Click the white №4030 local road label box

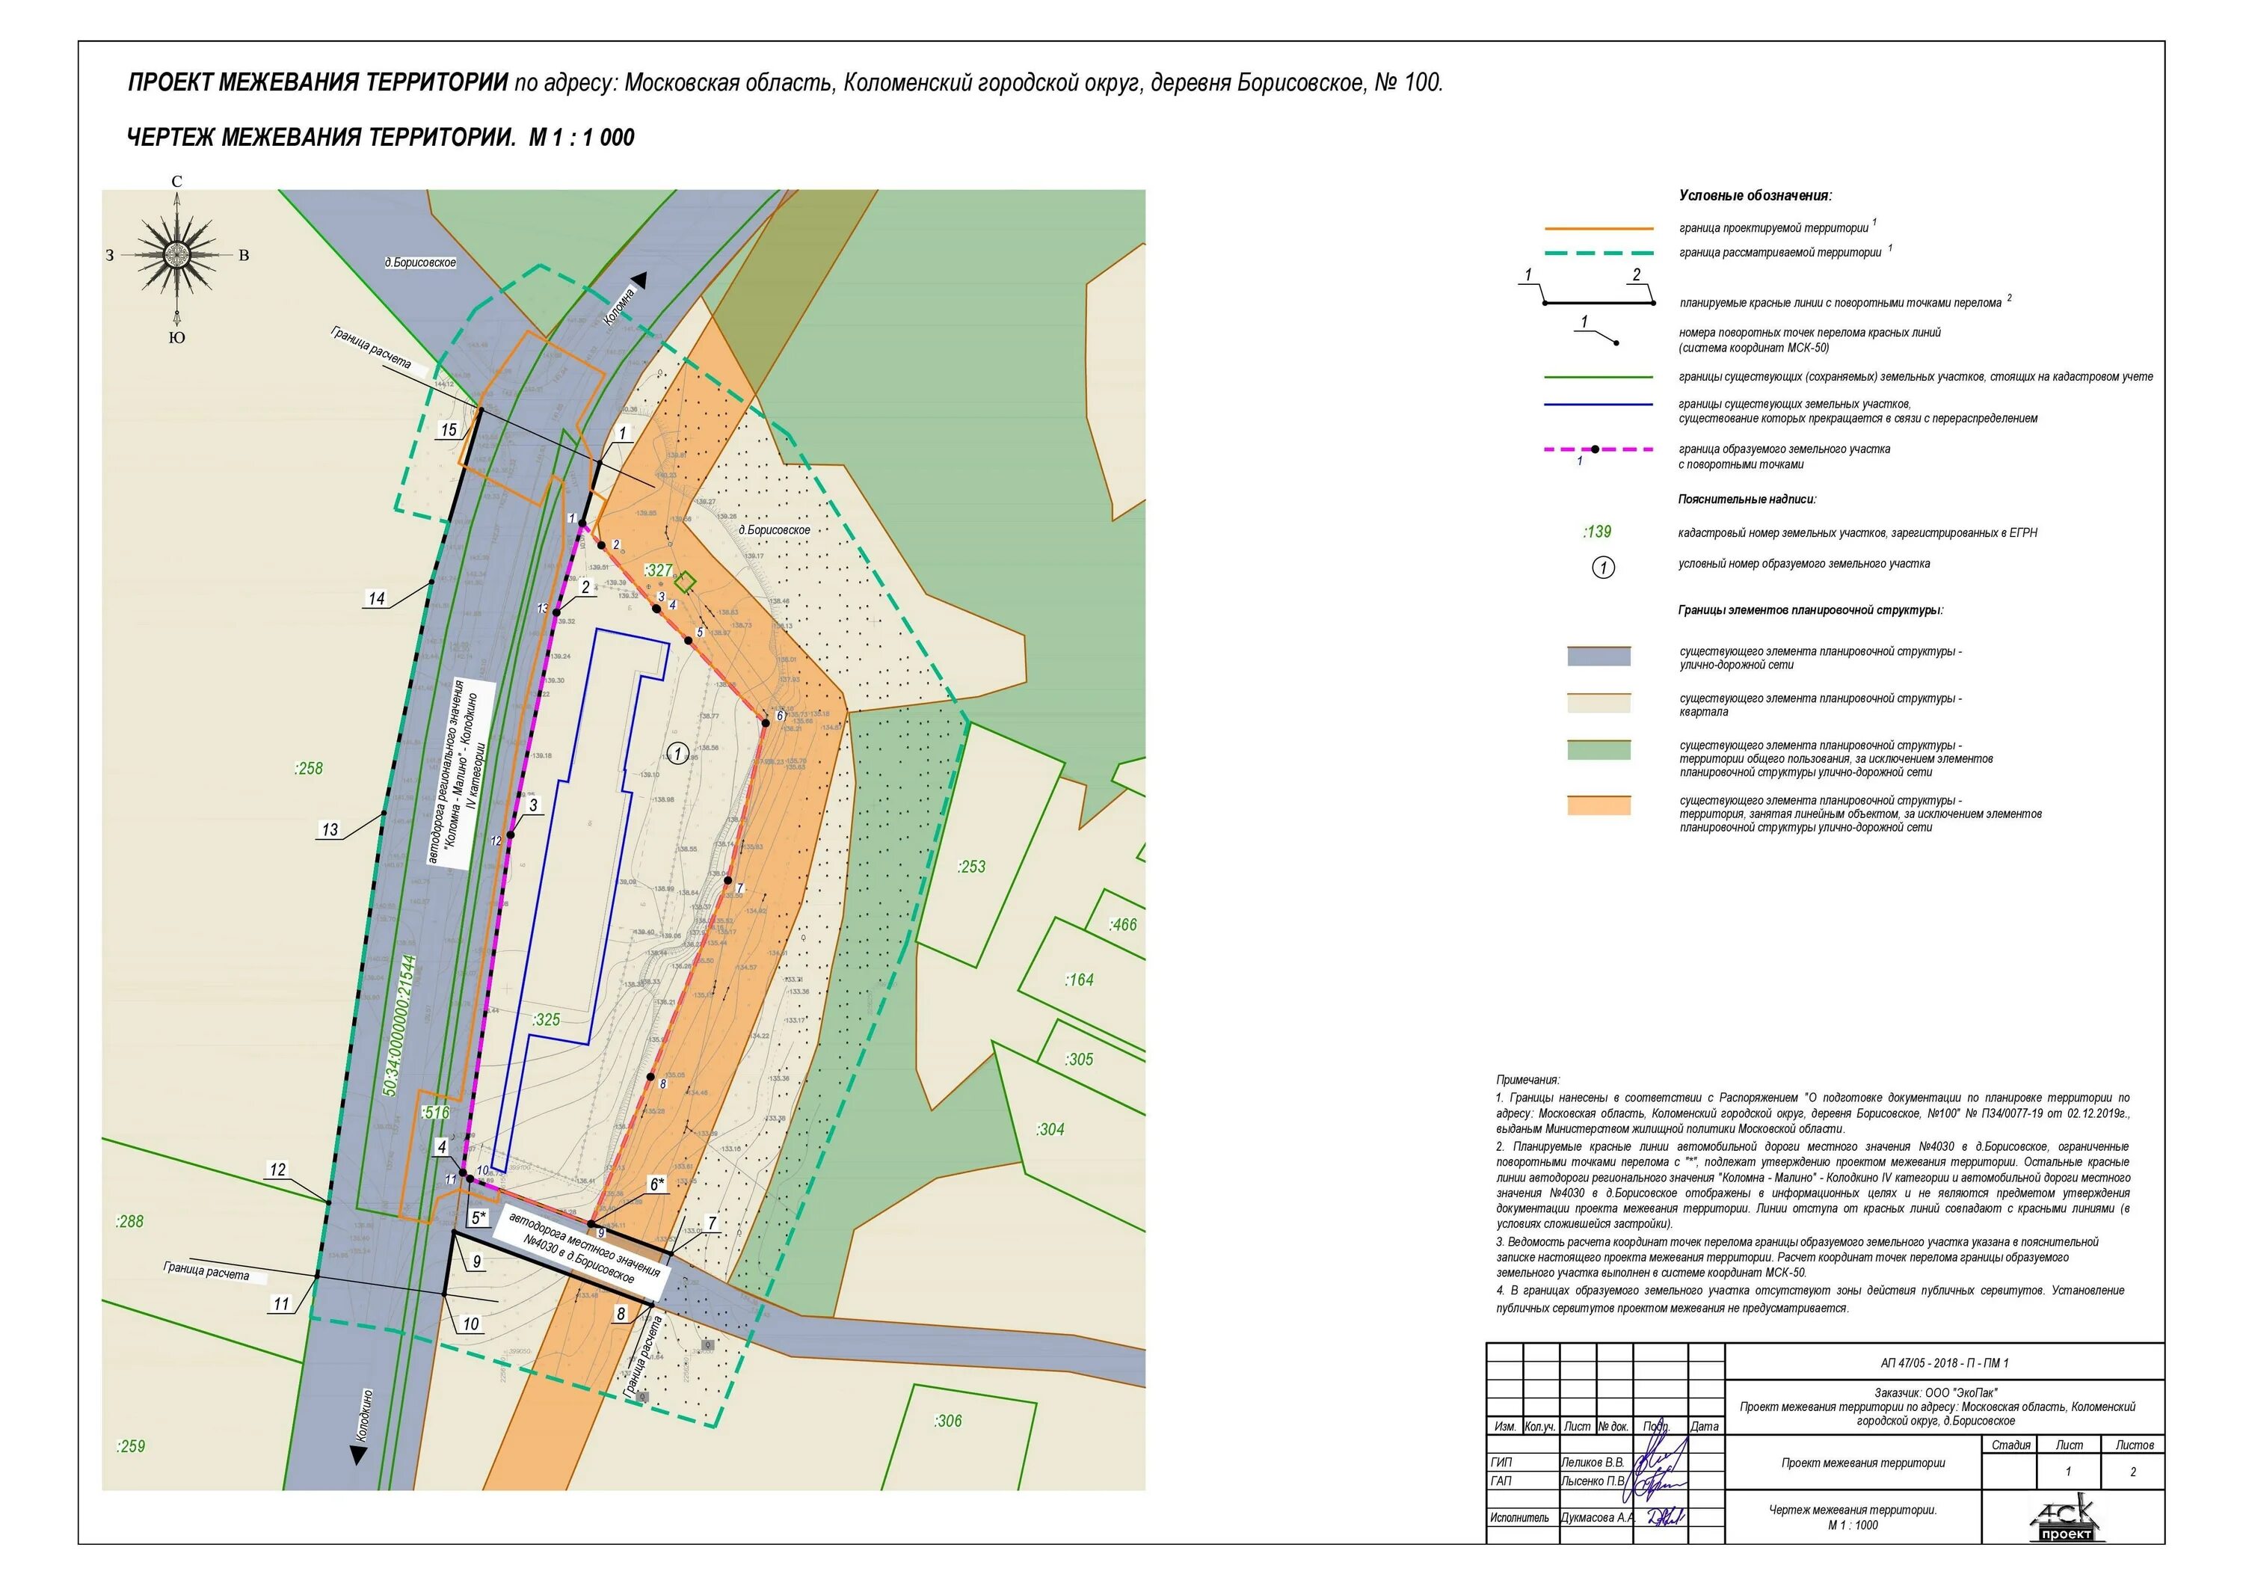tap(584, 1252)
